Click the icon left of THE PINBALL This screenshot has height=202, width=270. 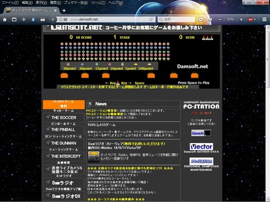coord(48,129)
